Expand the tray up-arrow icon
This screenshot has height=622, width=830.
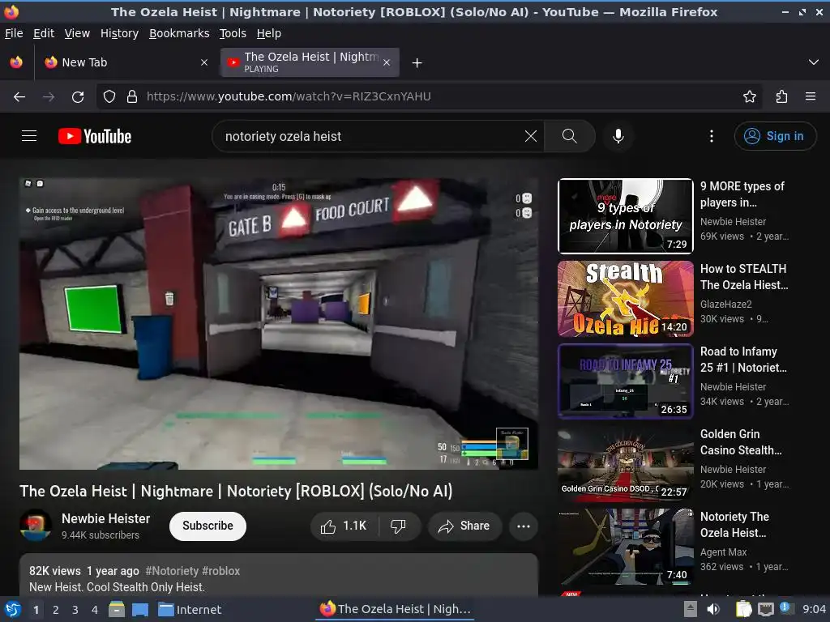[690, 609]
